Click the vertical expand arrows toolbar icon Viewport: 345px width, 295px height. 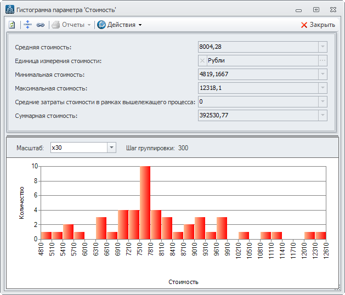[28, 25]
